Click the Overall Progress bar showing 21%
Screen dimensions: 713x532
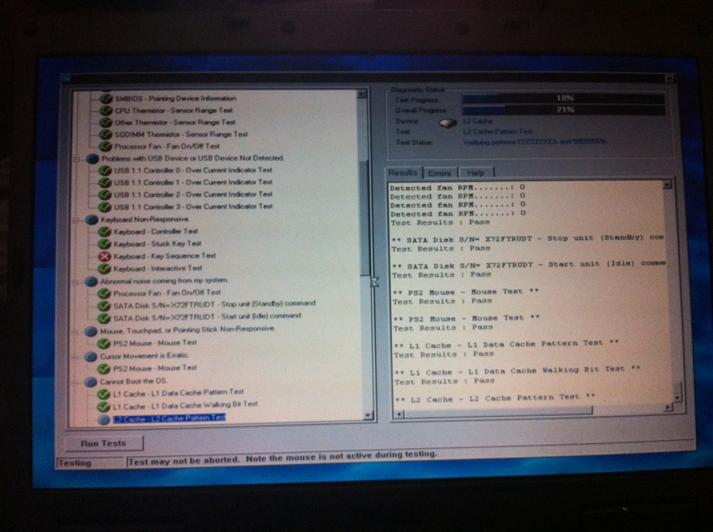pyautogui.click(x=563, y=110)
